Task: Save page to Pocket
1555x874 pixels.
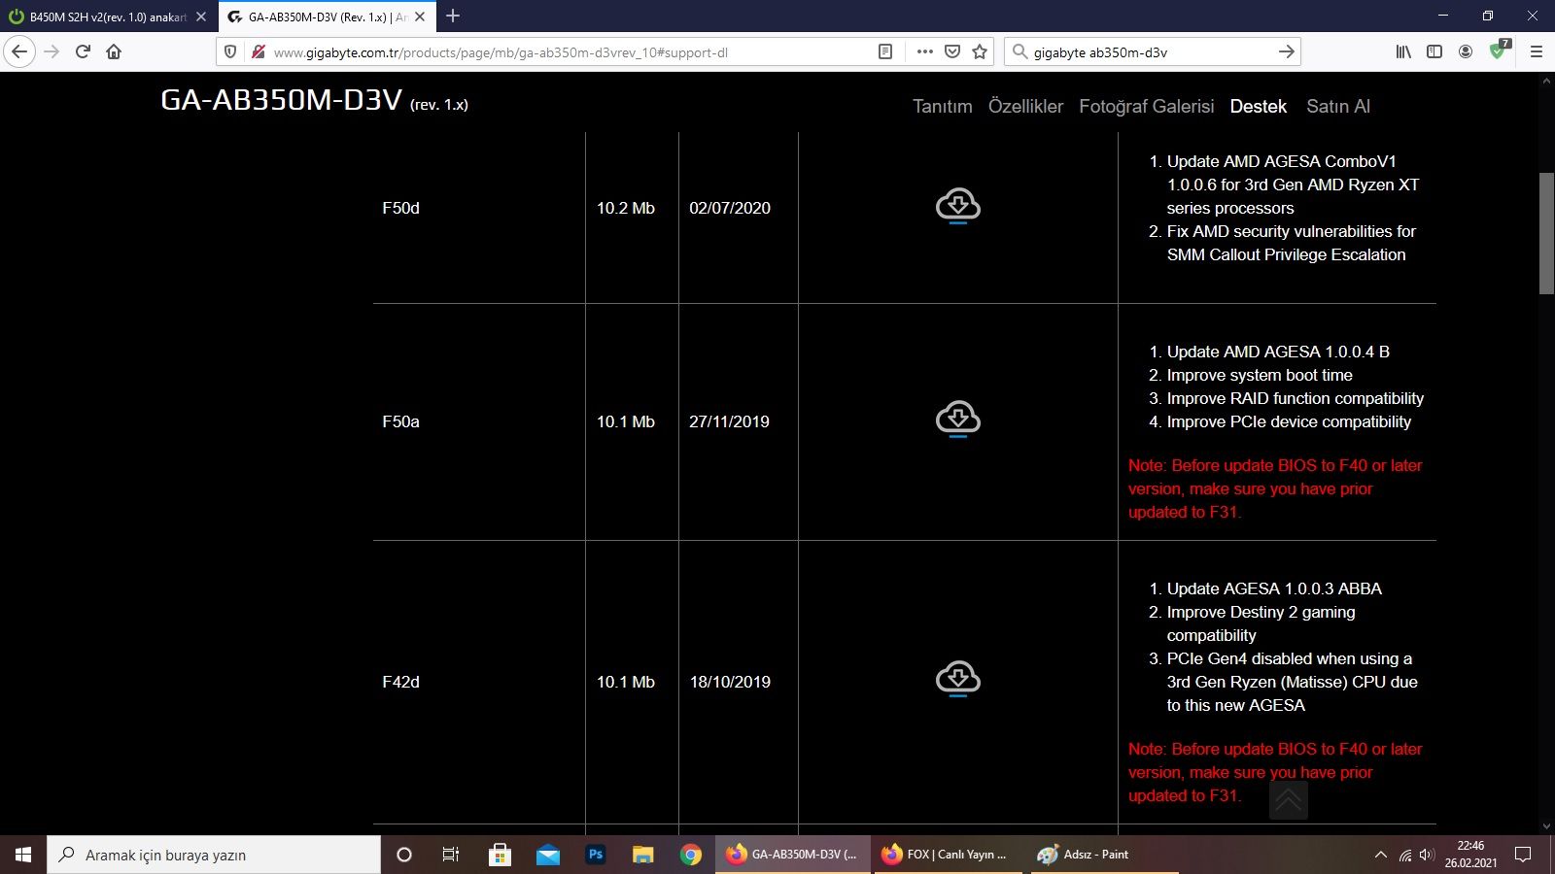Action: tap(952, 51)
